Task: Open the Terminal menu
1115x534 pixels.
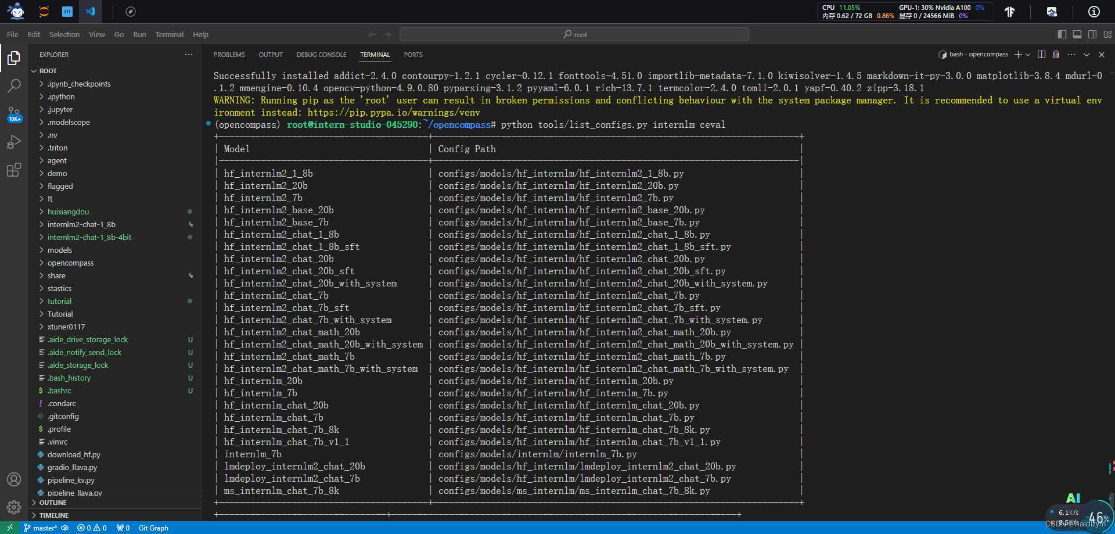Action: 169,34
